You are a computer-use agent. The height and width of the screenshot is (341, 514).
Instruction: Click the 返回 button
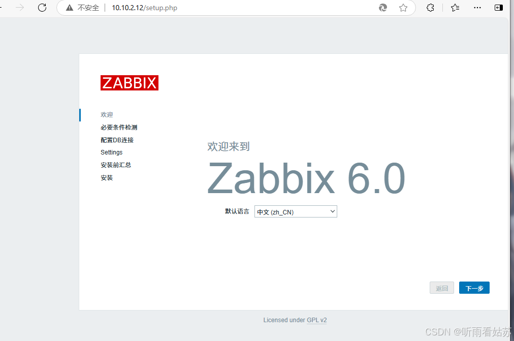click(x=441, y=288)
